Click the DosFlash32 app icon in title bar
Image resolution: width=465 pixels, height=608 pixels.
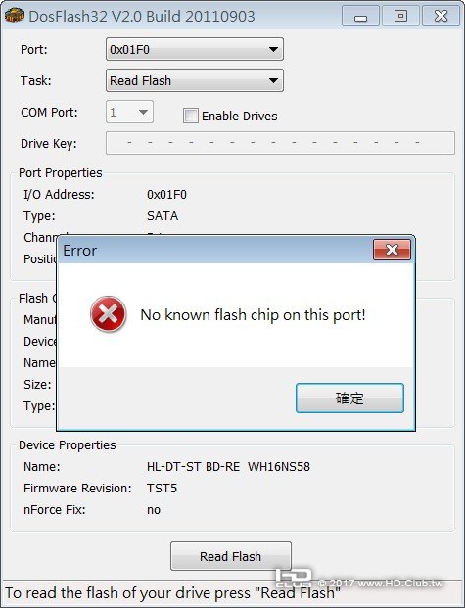[15, 16]
